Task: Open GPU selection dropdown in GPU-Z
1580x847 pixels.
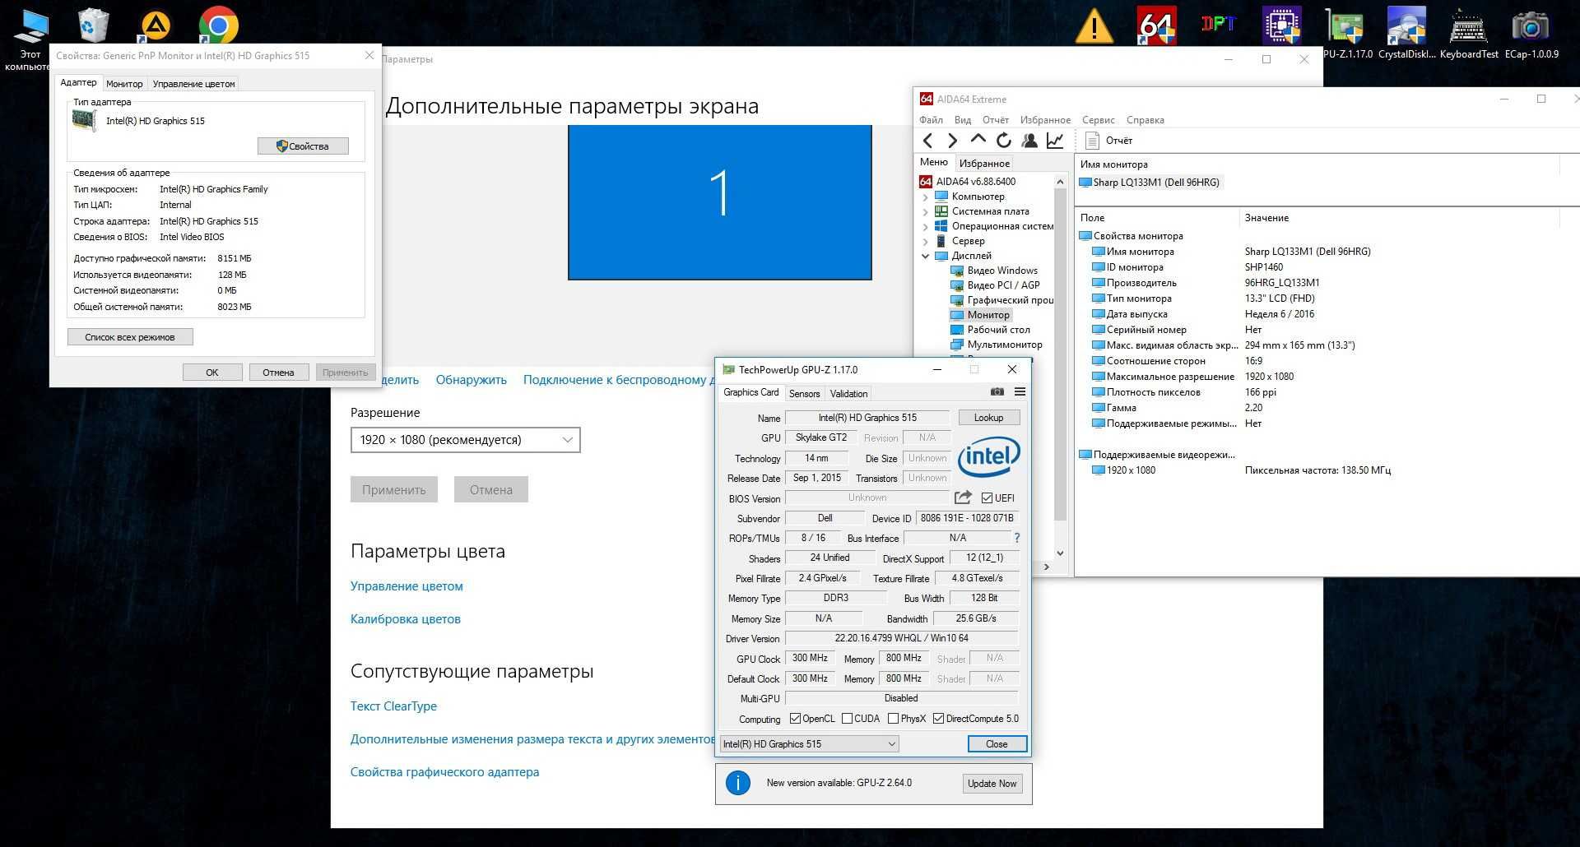Action: (x=809, y=744)
